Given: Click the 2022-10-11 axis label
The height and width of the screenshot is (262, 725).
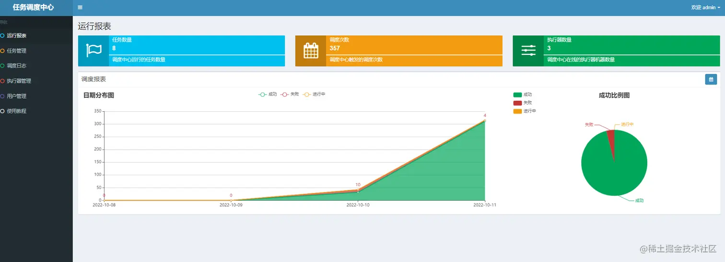Looking at the screenshot, I should (x=485, y=204).
